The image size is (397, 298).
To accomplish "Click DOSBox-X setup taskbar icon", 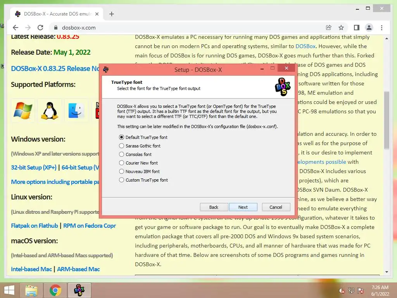I will tap(79, 290).
